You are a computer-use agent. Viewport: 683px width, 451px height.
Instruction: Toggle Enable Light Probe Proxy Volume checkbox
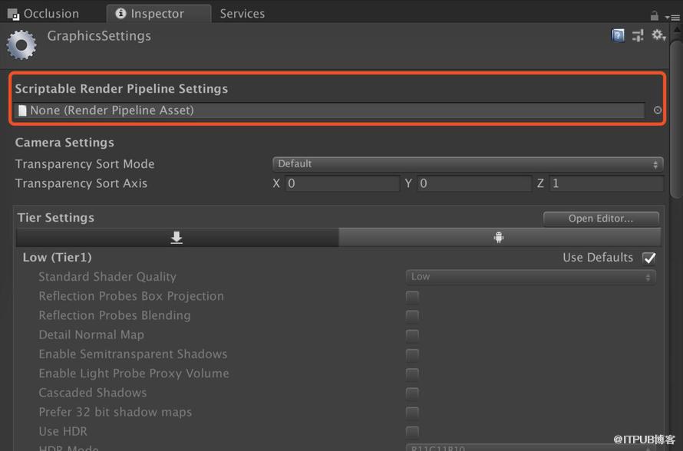pyautogui.click(x=412, y=374)
